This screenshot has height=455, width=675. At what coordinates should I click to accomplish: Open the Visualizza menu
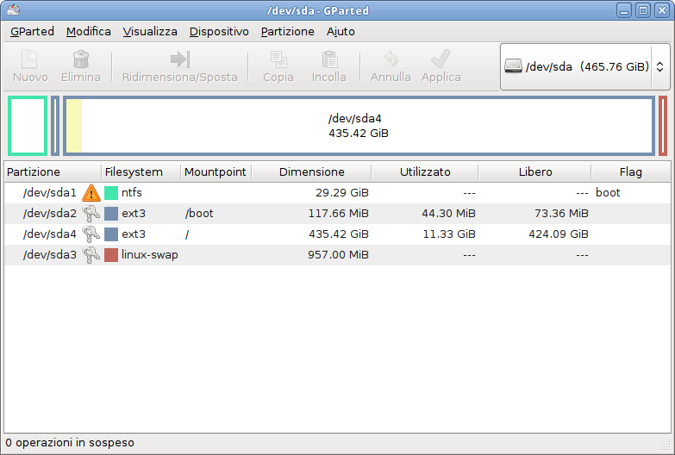pos(150,31)
